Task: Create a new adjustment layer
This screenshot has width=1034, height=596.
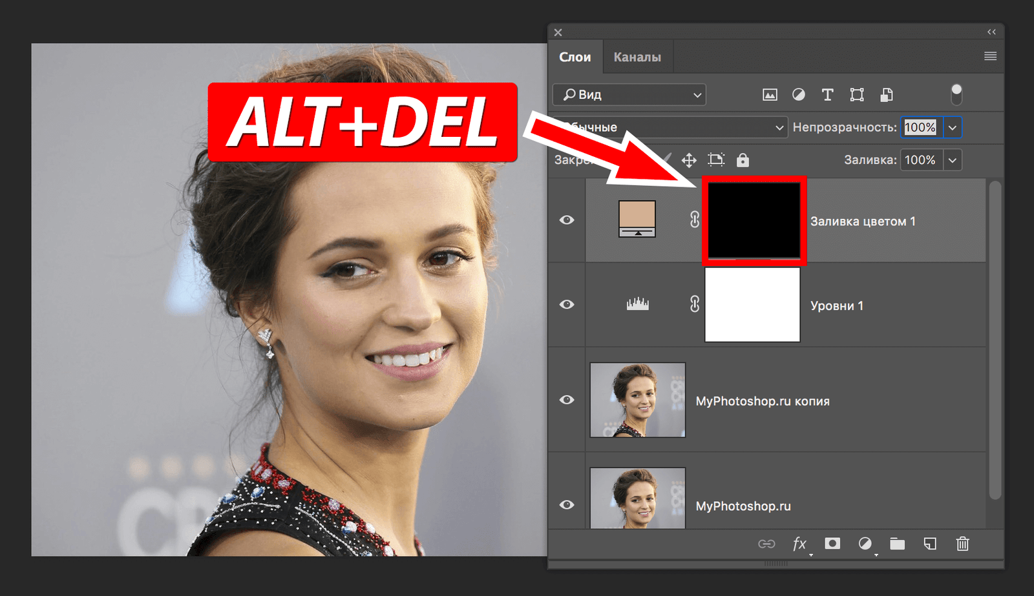Action: click(866, 544)
